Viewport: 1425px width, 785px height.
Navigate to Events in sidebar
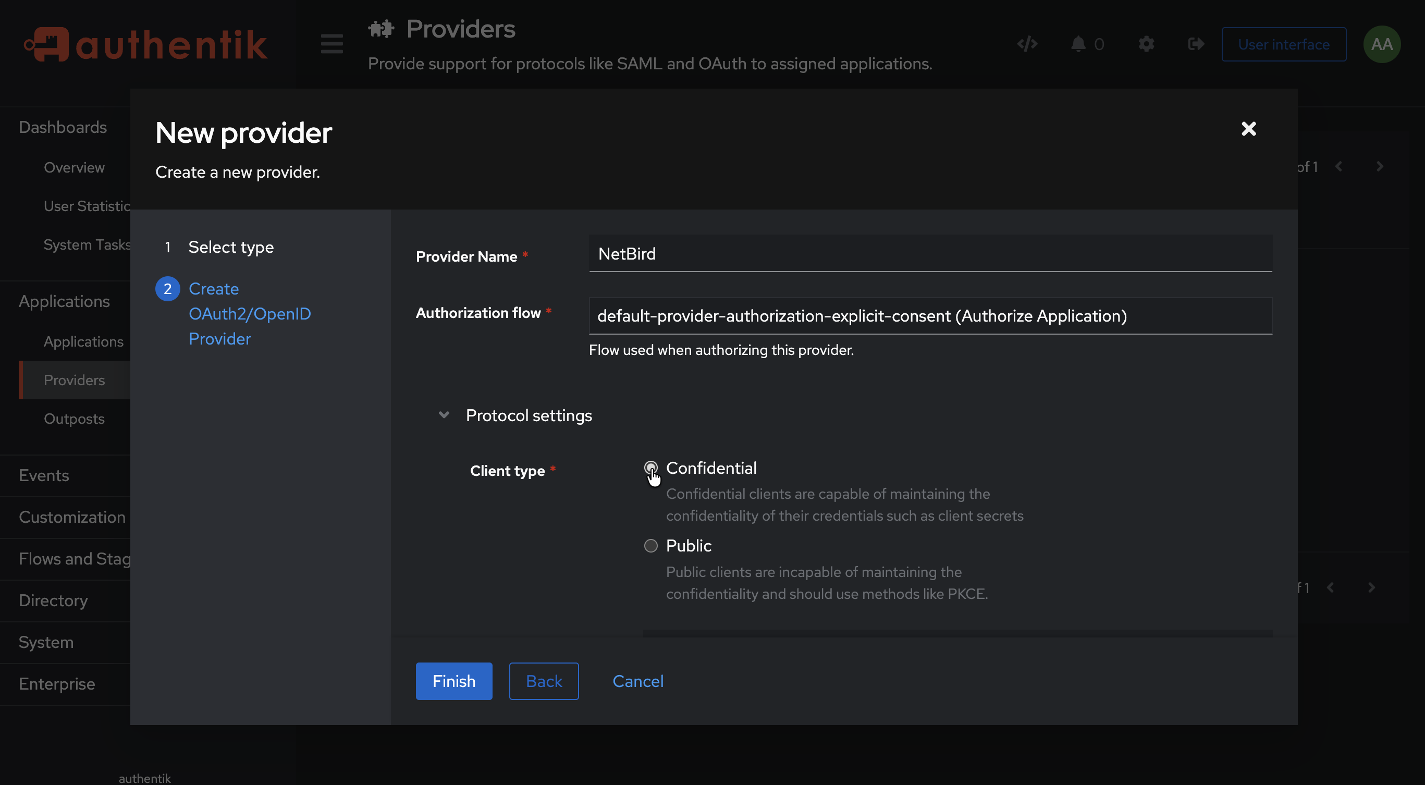point(44,475)
